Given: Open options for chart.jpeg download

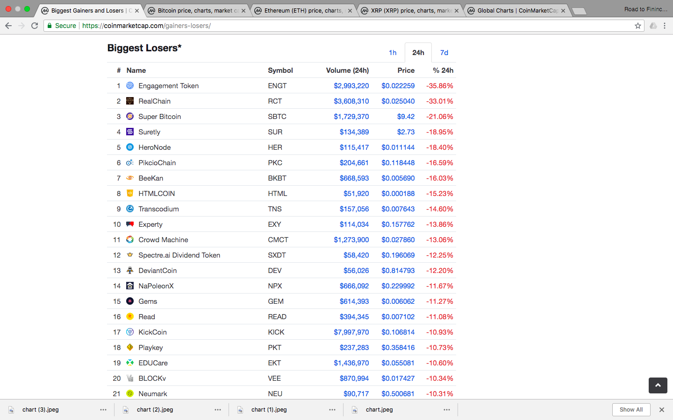Looking at the screenshot, I should [447, 410].
